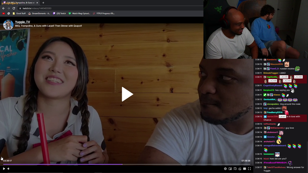Click the total duration 07:29:38
The image size is (308, 173).
click(246, 161)
